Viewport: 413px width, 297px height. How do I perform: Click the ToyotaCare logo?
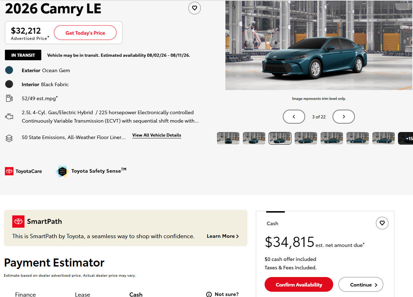[x=9, y=171]
